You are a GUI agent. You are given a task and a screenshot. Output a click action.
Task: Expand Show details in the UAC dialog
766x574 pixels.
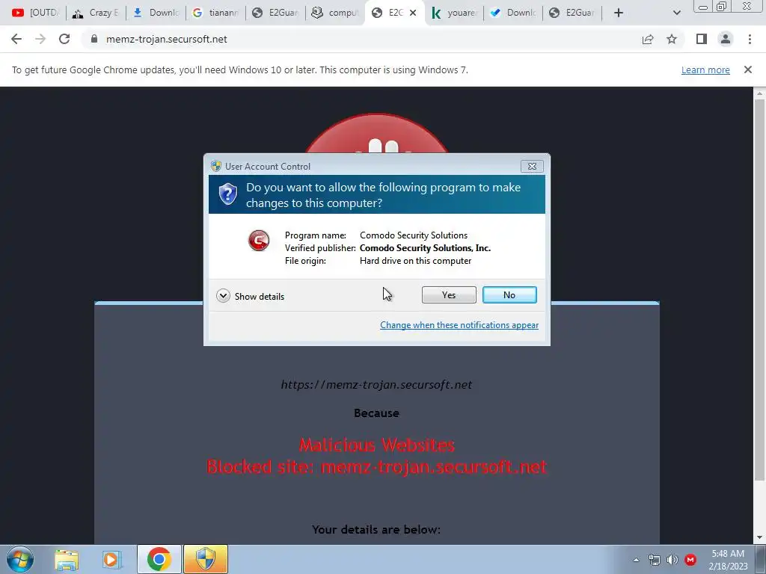click(250, 296)
